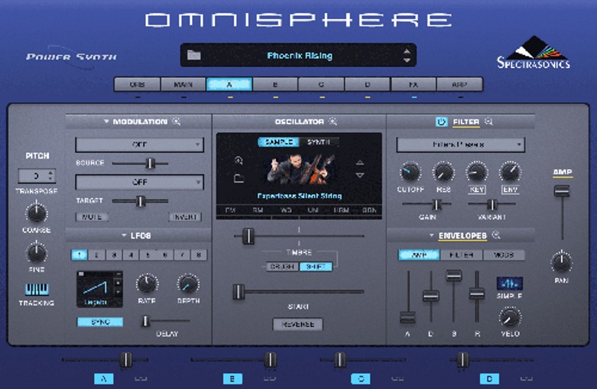Click the soundsource zoom magnifier icon
The height and width of the screenshot is (389, 597).
238,160
